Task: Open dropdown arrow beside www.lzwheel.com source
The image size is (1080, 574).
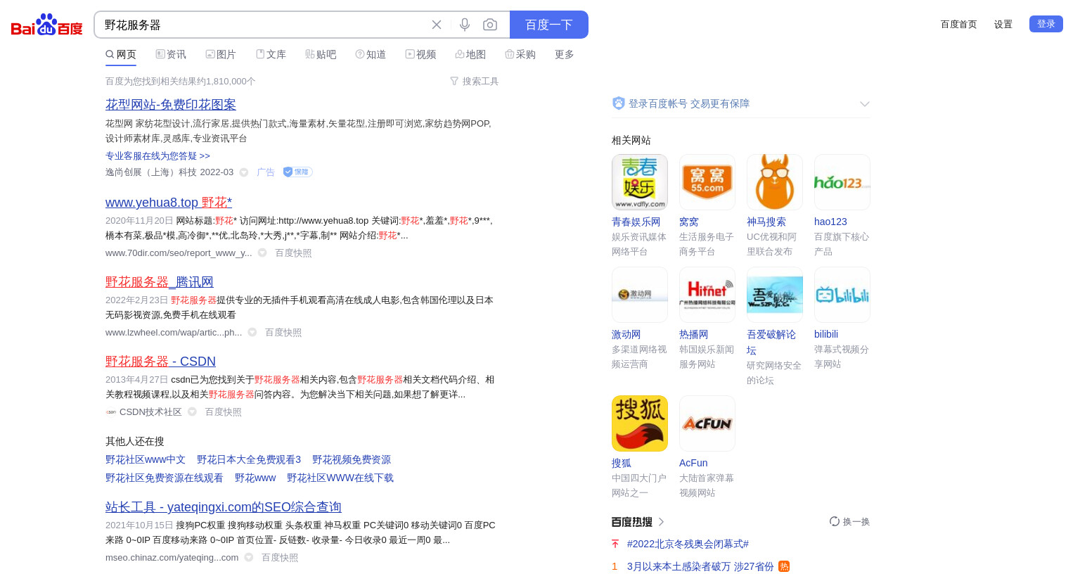Action: pos(252,332)
